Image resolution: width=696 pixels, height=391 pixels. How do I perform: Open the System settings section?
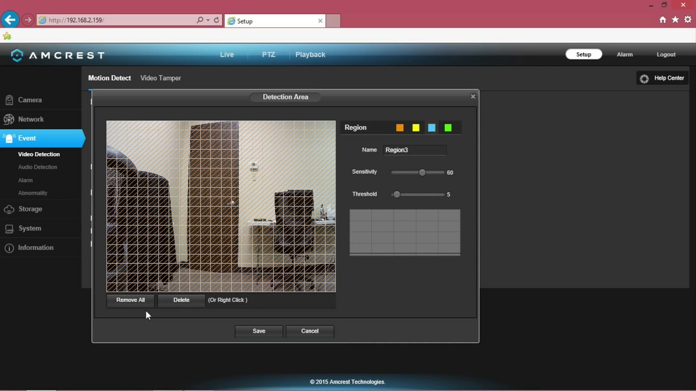[x=29, y=228]
